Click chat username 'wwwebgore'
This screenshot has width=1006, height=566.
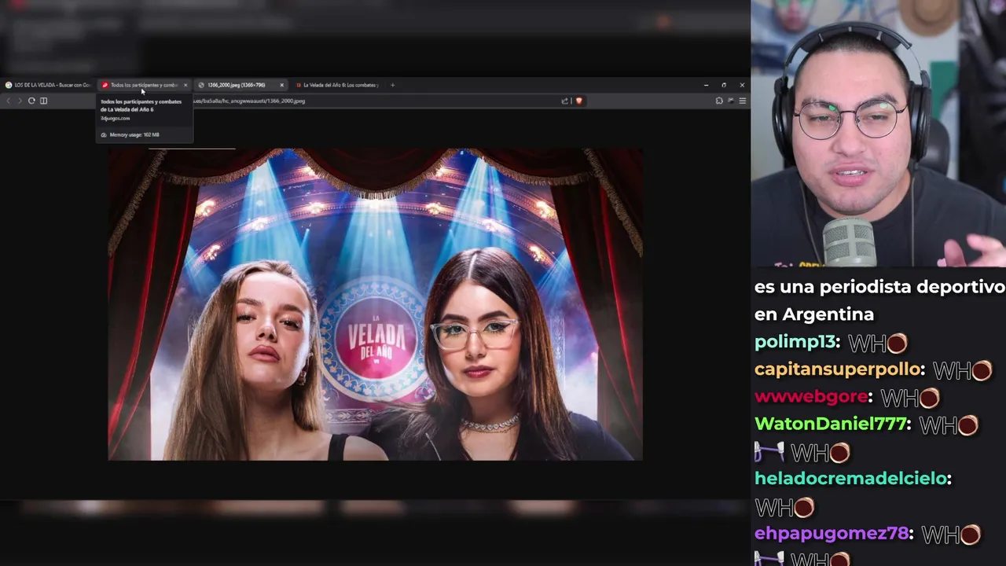811,397
